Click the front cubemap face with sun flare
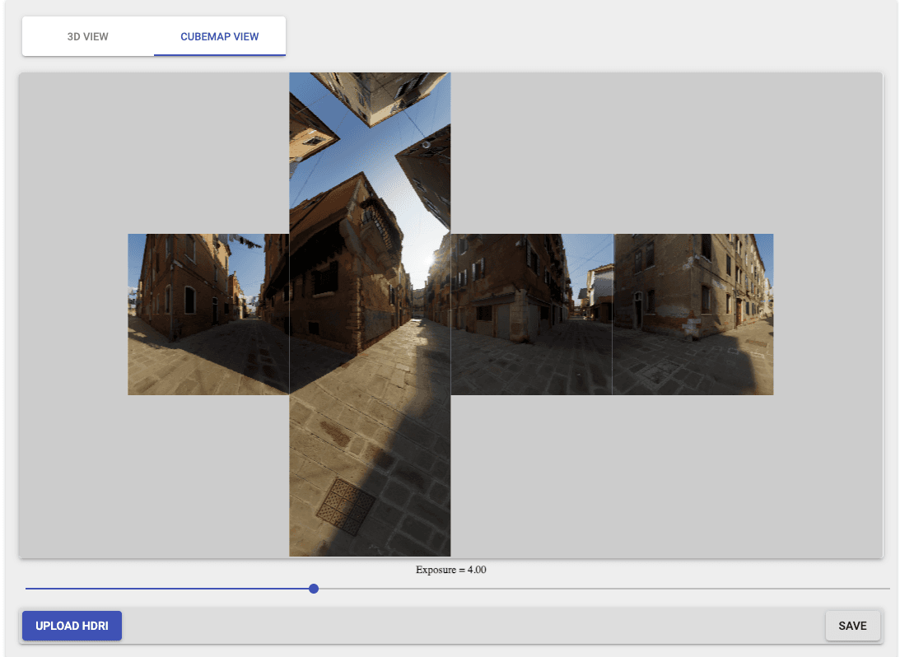The width and height of the screenshot is (900, 657). point(370,313)
